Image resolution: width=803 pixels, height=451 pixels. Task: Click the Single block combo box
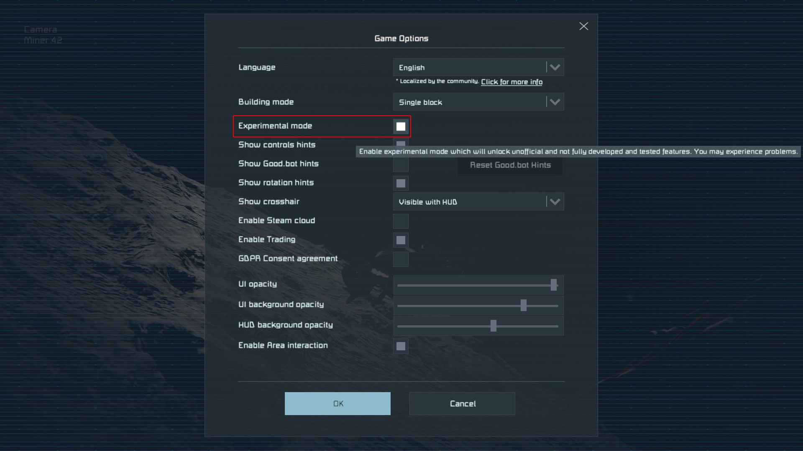tap(468, 102)
